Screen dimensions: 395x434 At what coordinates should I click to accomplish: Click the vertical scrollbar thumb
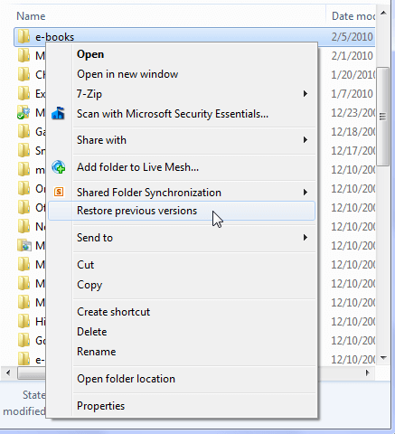click(383, 117)
